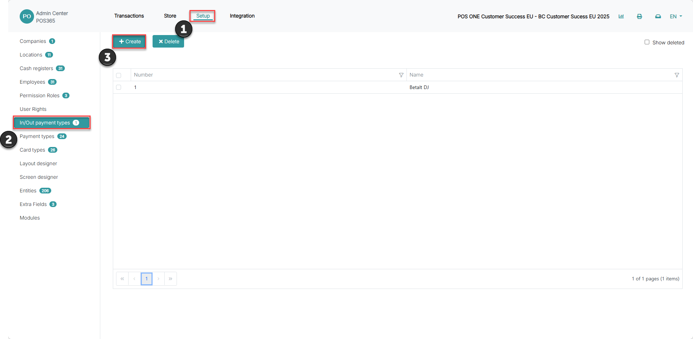The image size is (693, 339).
Task: Go to next page arrow
Action: (x=158, y=279)
